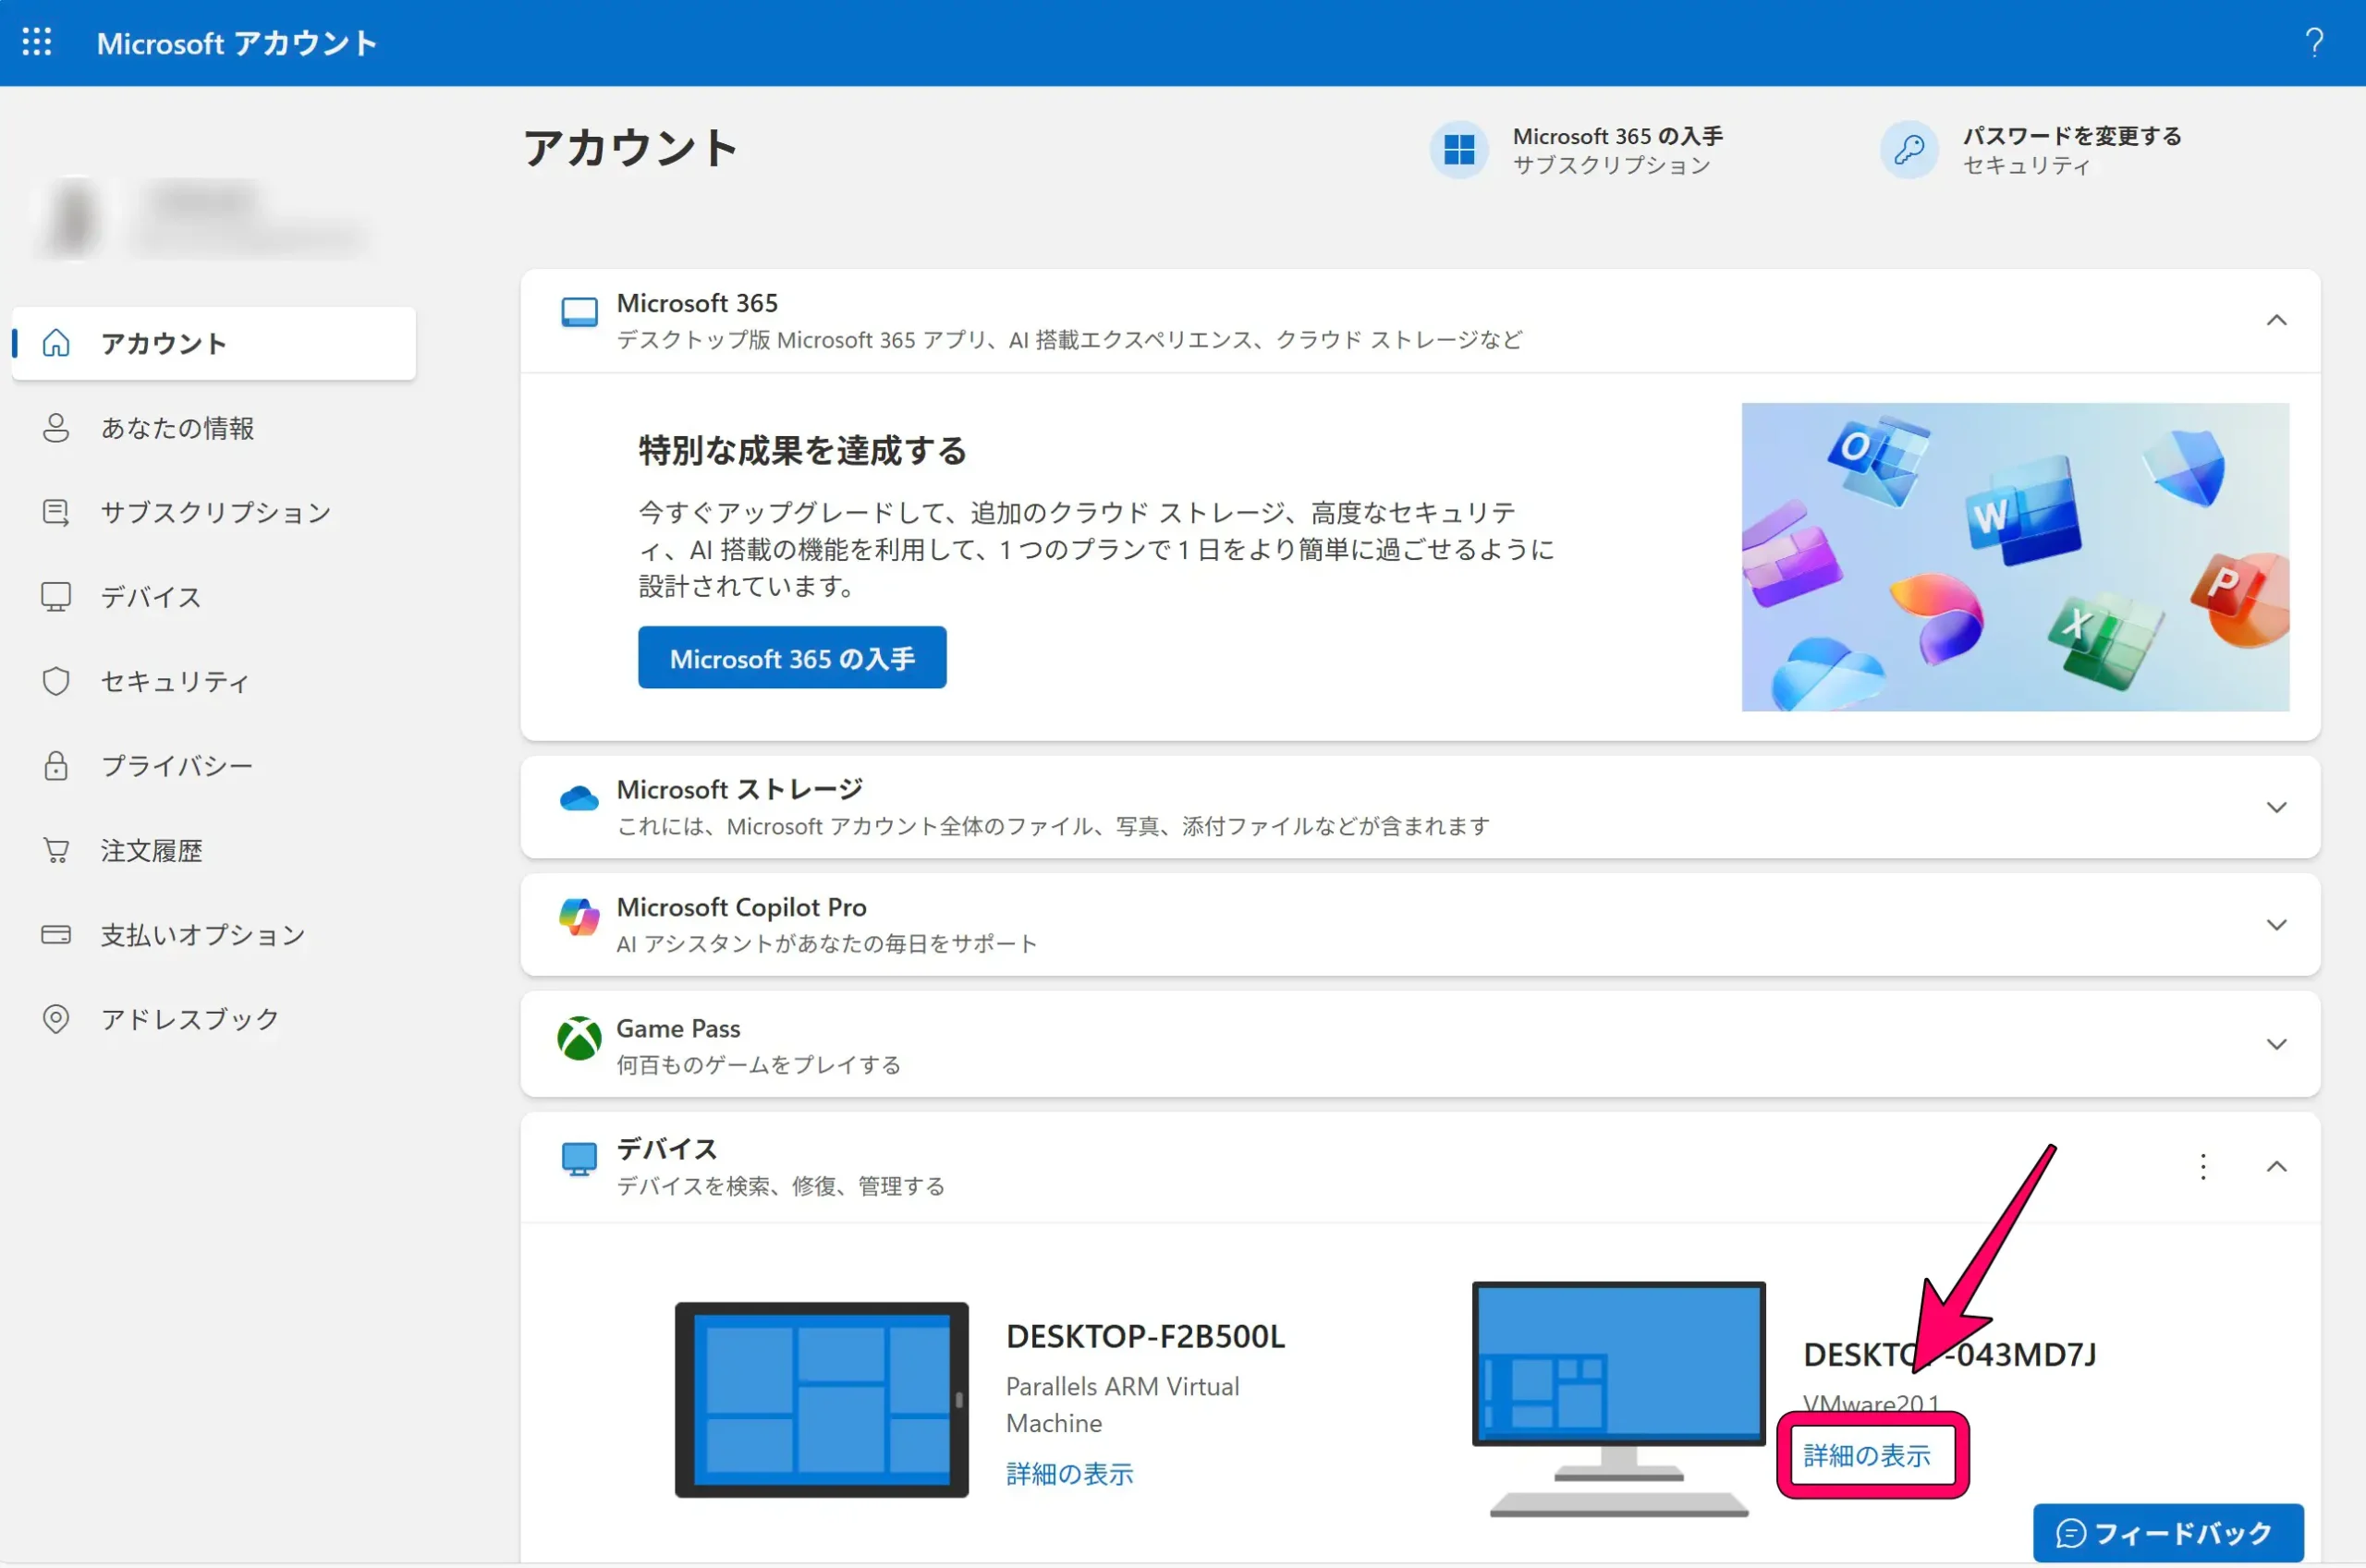Image resolution: width=2366 pixels, height=1568 pixels.
Task: Click the DESKTOP-F2B500L device thumbnail
Action: (822, 1399)
